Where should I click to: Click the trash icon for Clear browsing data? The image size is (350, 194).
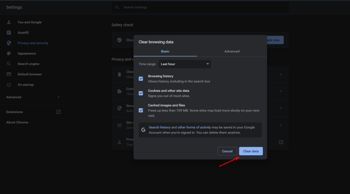119,74
